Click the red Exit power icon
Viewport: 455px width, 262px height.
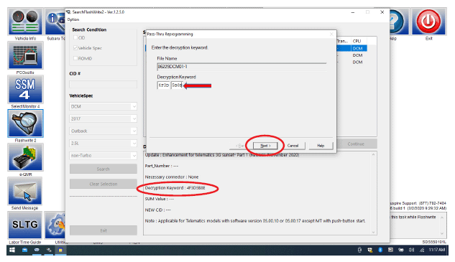coord(428,22)
